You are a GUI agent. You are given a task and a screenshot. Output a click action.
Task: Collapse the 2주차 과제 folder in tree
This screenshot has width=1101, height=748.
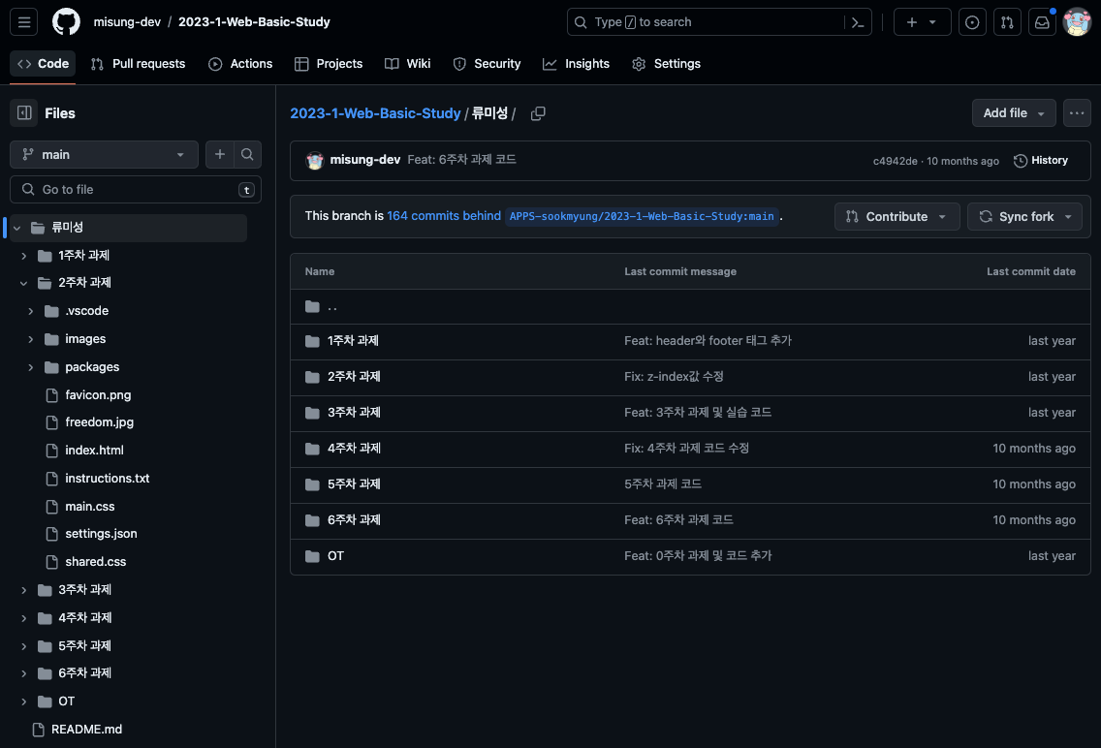pos(24,283)
